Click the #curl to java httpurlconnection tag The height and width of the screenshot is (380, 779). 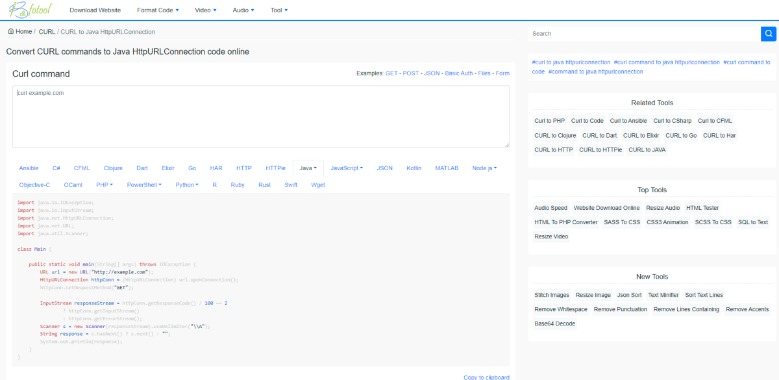[571, 62]
